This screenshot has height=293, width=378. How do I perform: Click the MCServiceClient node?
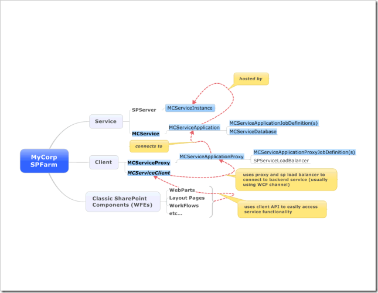point(149,173)
